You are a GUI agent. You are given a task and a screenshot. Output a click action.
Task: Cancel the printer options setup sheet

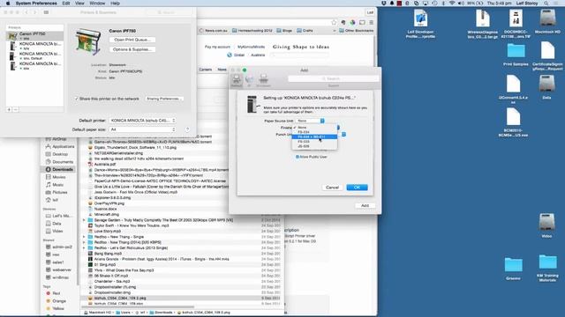click(332, 188)
